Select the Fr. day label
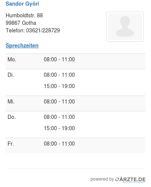Image resolution: width=151 pixels, height=187 pixels. pyautogui.click(x=11, y=144)
